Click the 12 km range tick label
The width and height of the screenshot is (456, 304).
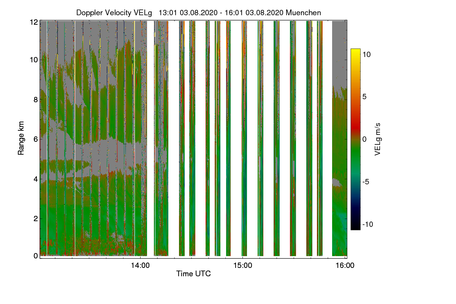34,22
